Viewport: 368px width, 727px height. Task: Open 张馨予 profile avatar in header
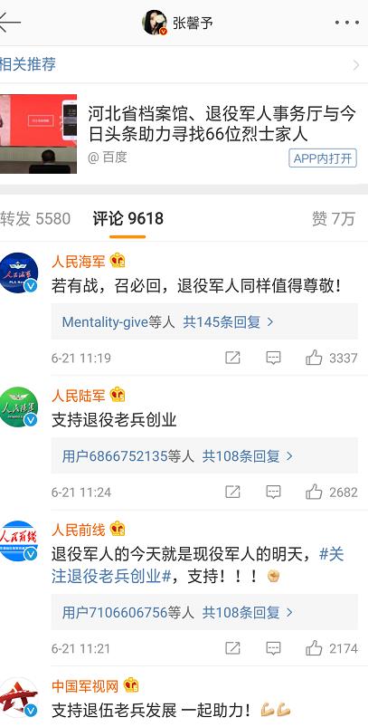155,23
